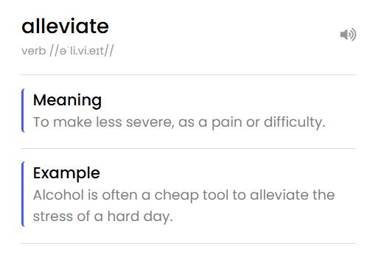Click the word heading 'alleviate'
Image resolution: width=381 pixels, height=277 pixels.
pos(65,26)
